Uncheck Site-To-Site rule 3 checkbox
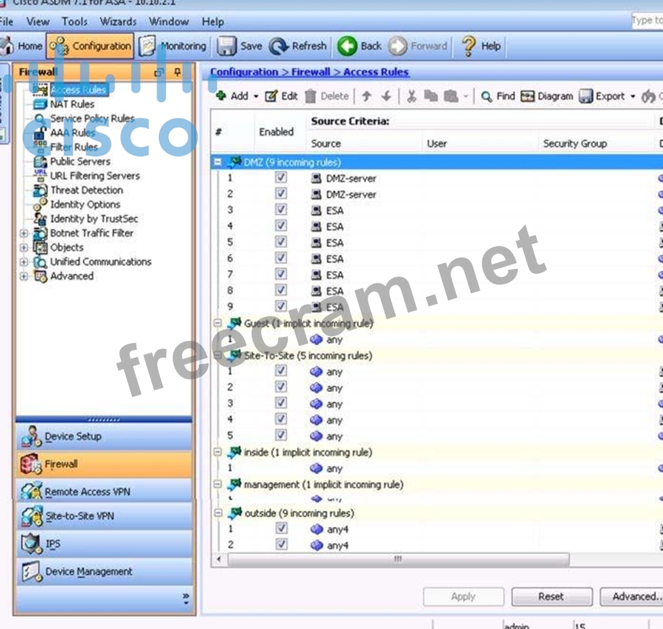 pyautogui.click(x=281, y=403)
